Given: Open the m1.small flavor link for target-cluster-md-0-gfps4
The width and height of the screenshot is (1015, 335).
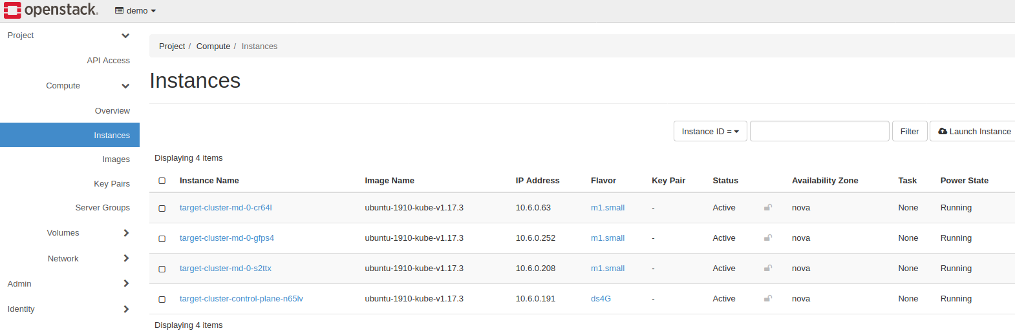Looking at the screenshot, I should point(607,238).
